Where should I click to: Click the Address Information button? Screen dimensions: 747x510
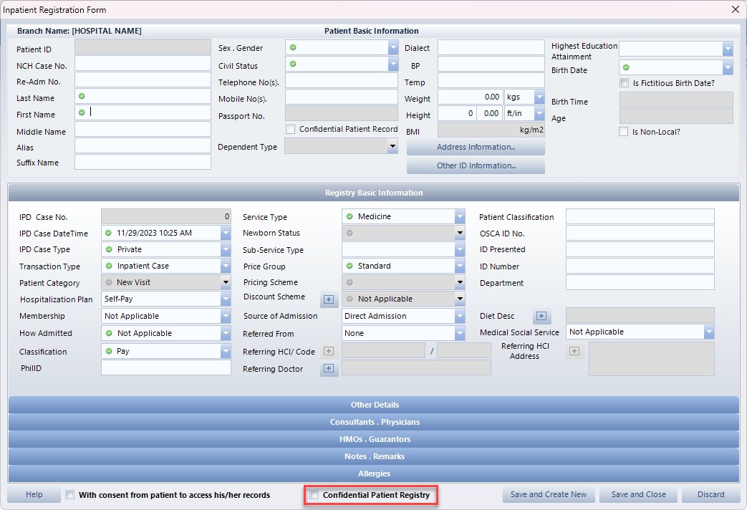click(x=476, y=148)
